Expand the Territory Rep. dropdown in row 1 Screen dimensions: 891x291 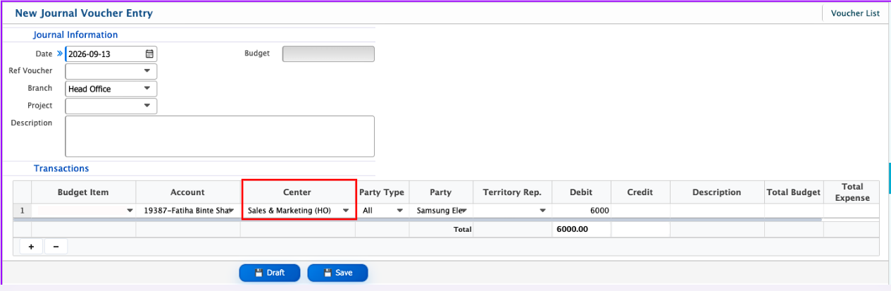click(x=543, y=211)
